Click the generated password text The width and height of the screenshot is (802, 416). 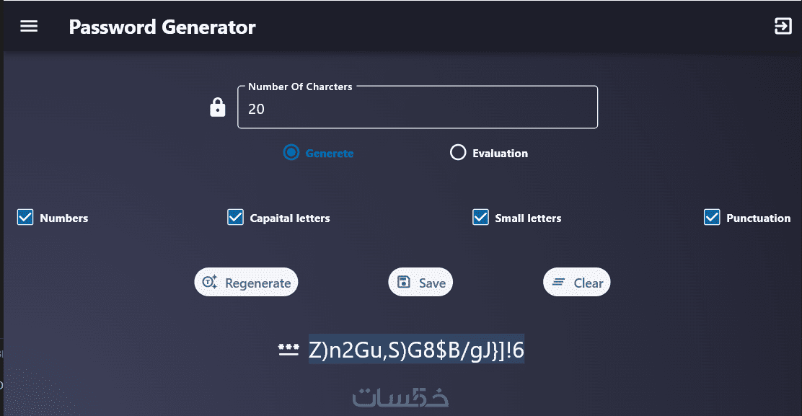coord(416,350)
